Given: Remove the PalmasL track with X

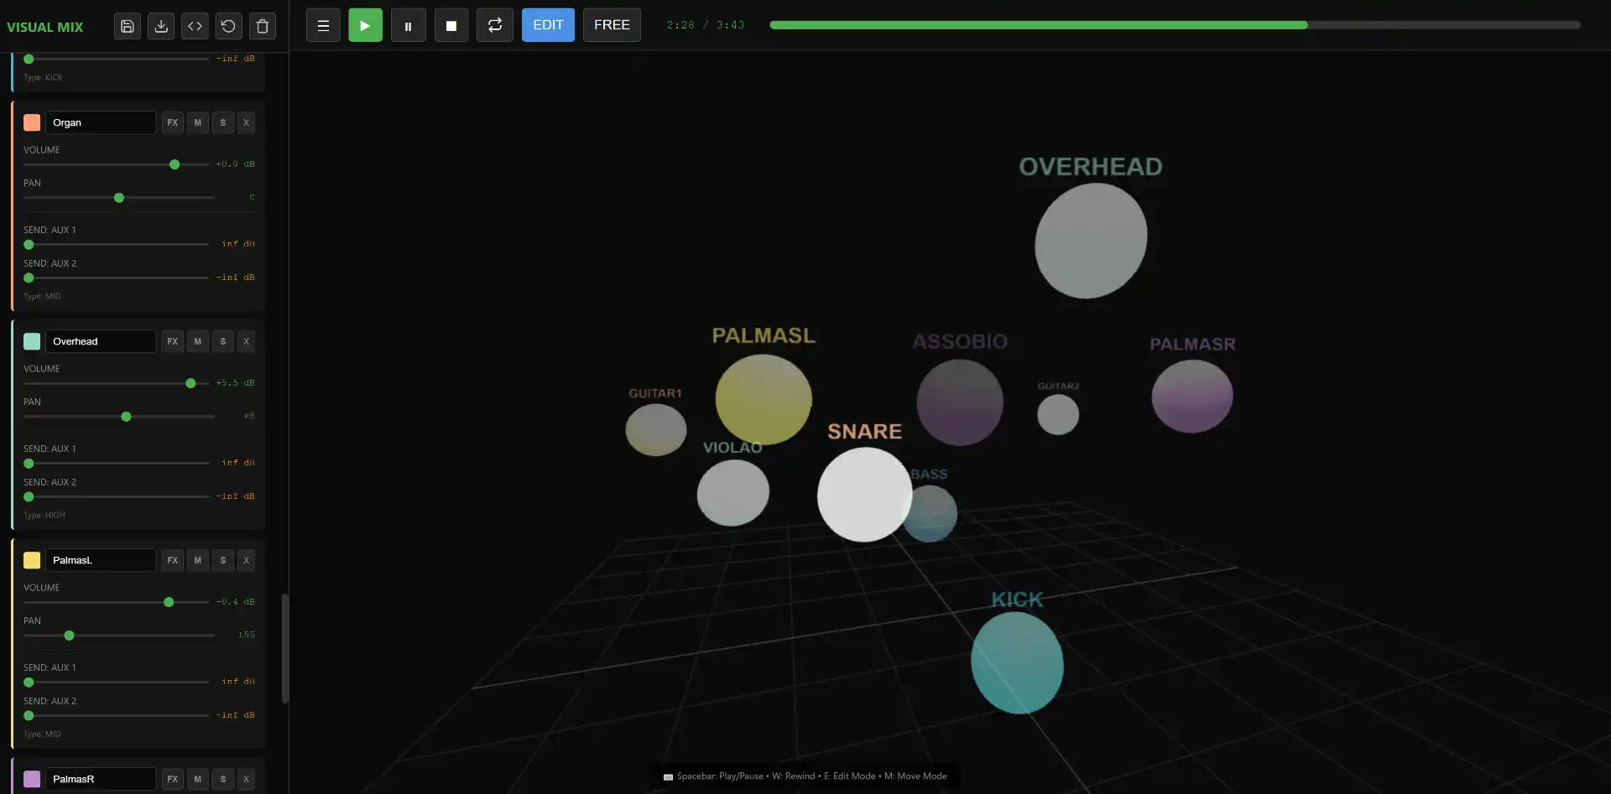Looking at the screenshot, I should [x=246, y=560].
